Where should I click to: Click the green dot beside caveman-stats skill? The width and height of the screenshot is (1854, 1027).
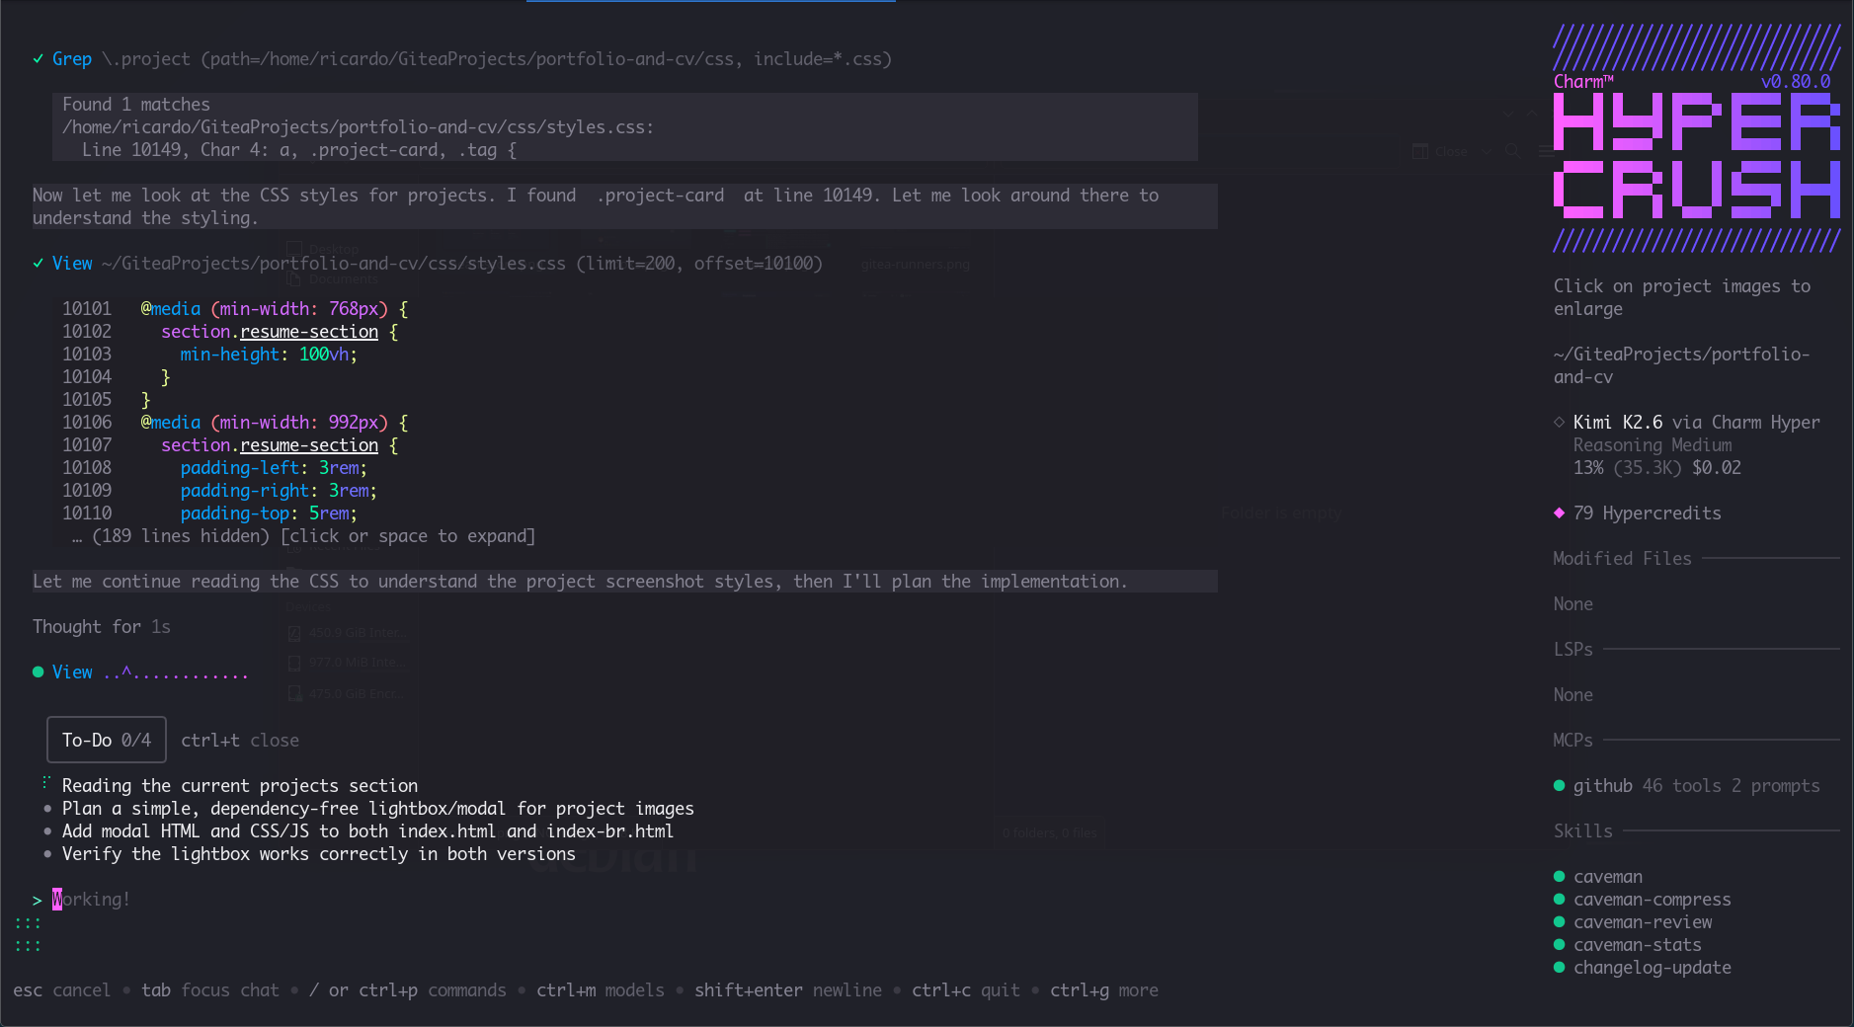coord(1559,945)
